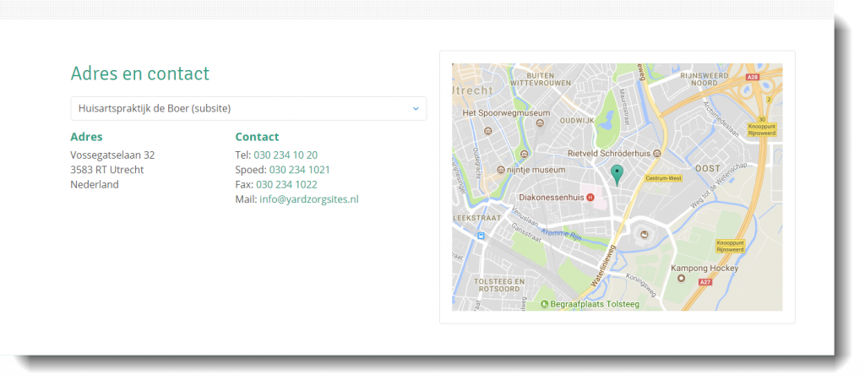Click the stadium marker icon near Waterlinieweg
The width and height of the screenshot is (865, 386).
pyautogui.click(x=643, y=235)
